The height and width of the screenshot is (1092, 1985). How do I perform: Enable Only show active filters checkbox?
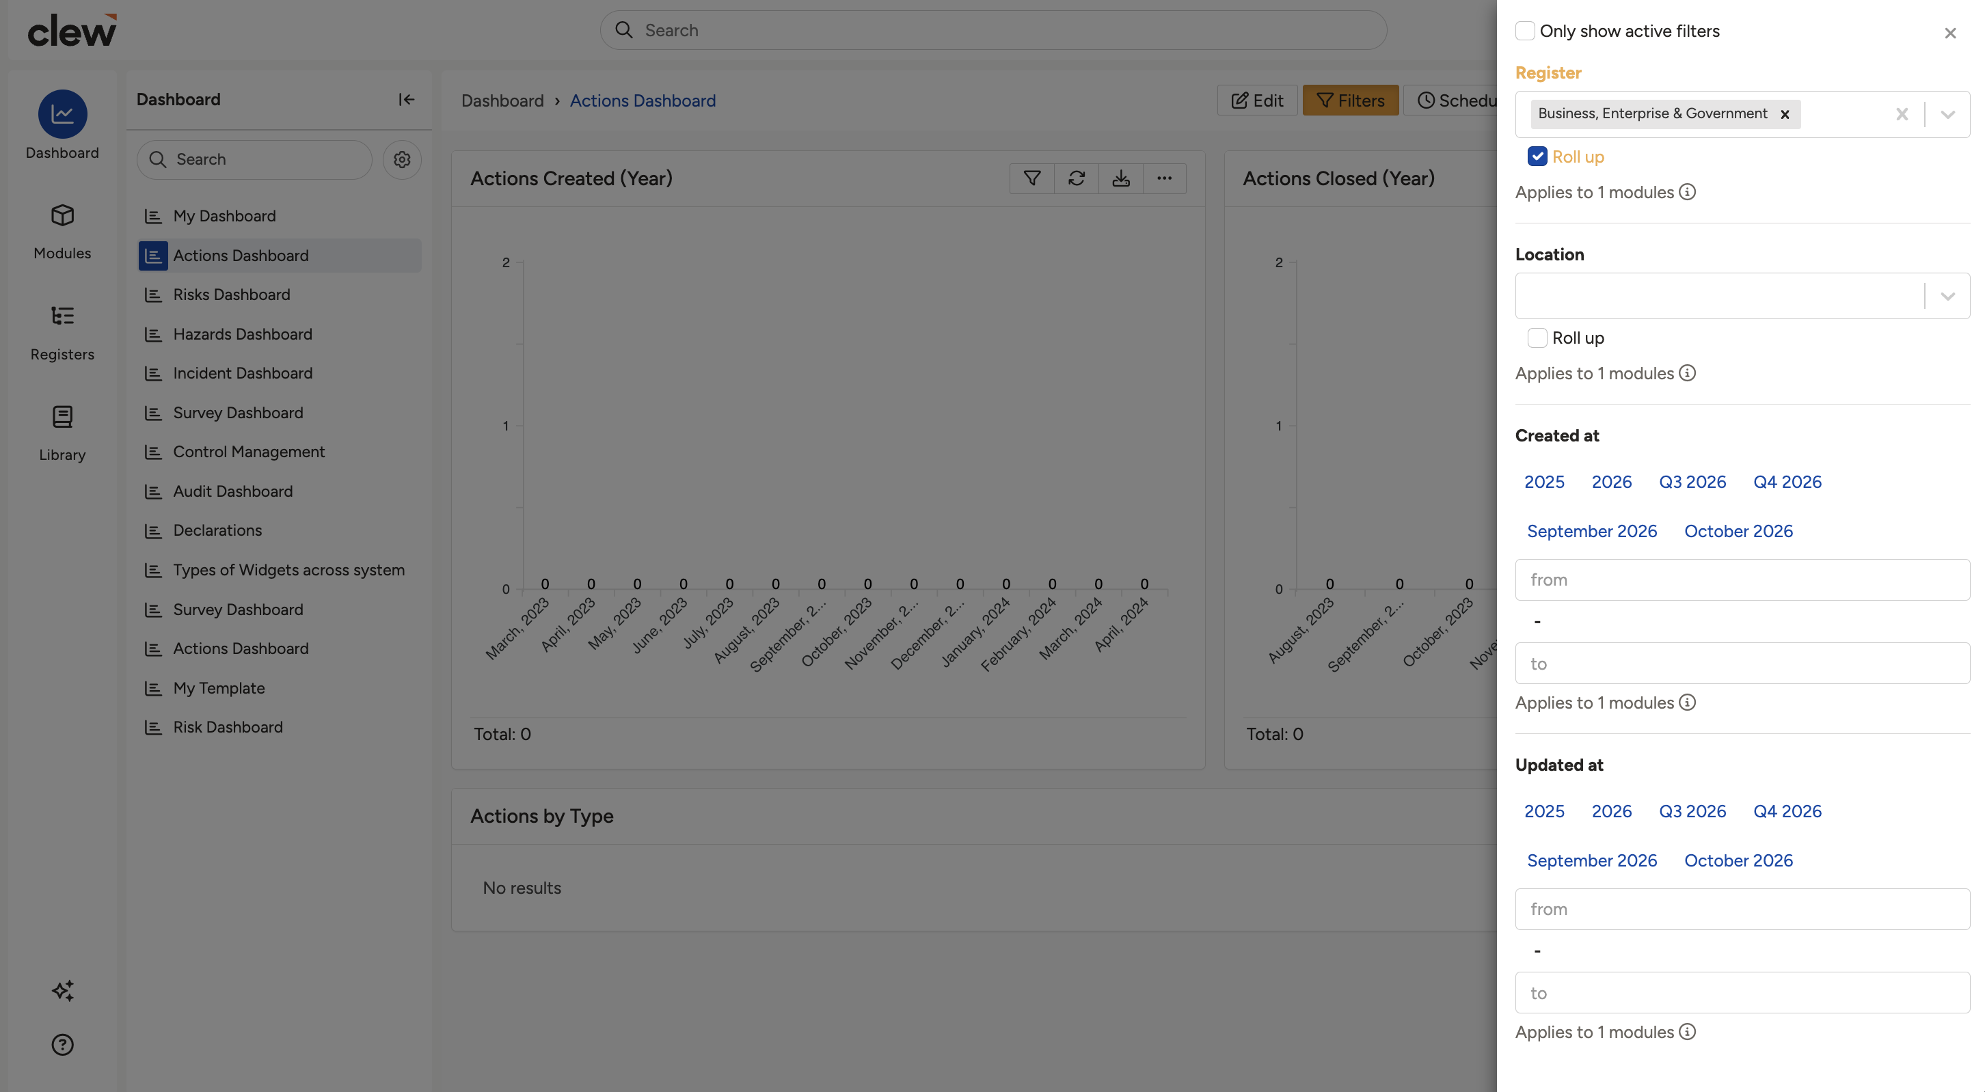point(1524,31)
